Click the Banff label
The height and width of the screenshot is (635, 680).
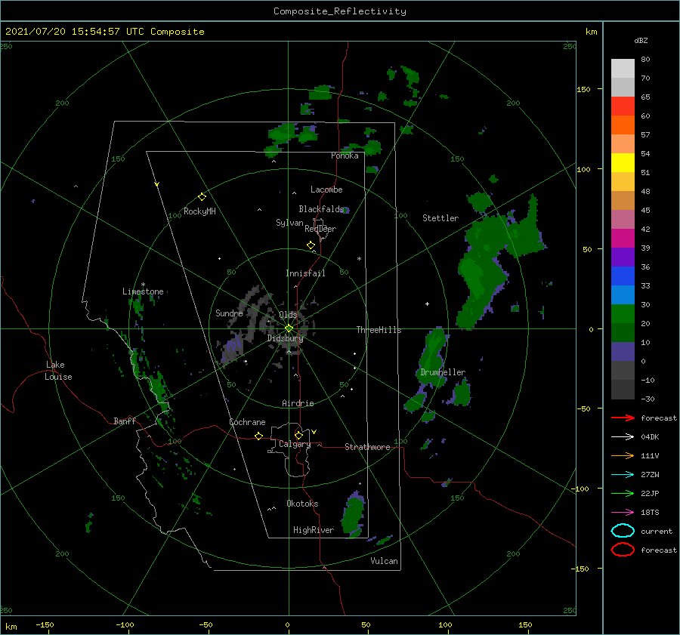pyautogui.click(x=125, y=421)
